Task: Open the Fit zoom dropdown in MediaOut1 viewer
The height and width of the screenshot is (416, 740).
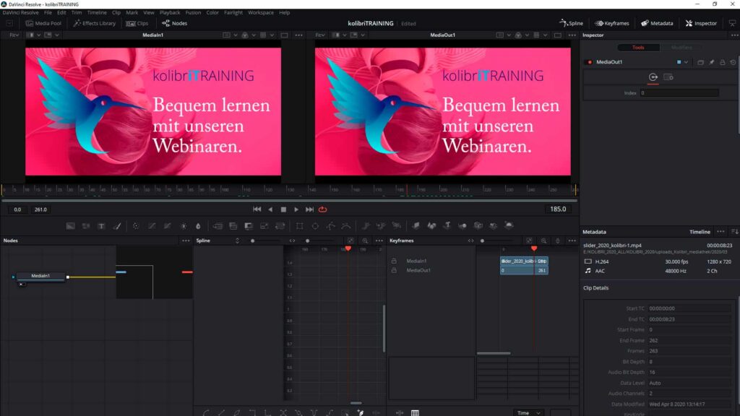Action: click(x=320, y=35)
